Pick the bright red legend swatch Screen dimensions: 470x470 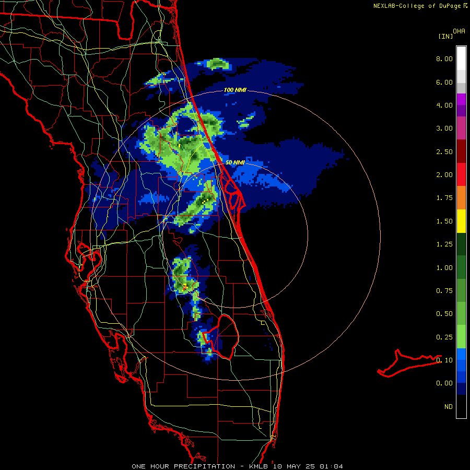(461, 174)
